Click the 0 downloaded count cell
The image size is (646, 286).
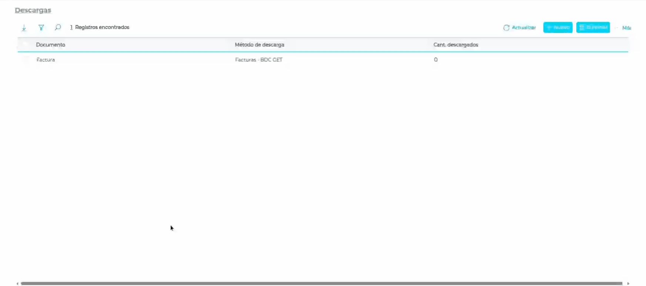pyautogui.click(x=436, y=60)
